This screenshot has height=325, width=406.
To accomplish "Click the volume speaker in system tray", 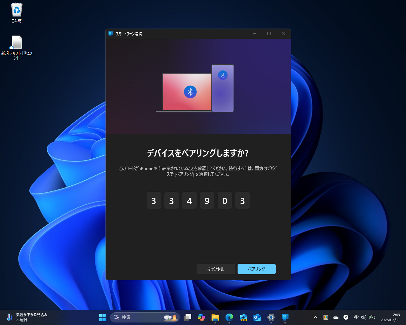I will 363,317.
